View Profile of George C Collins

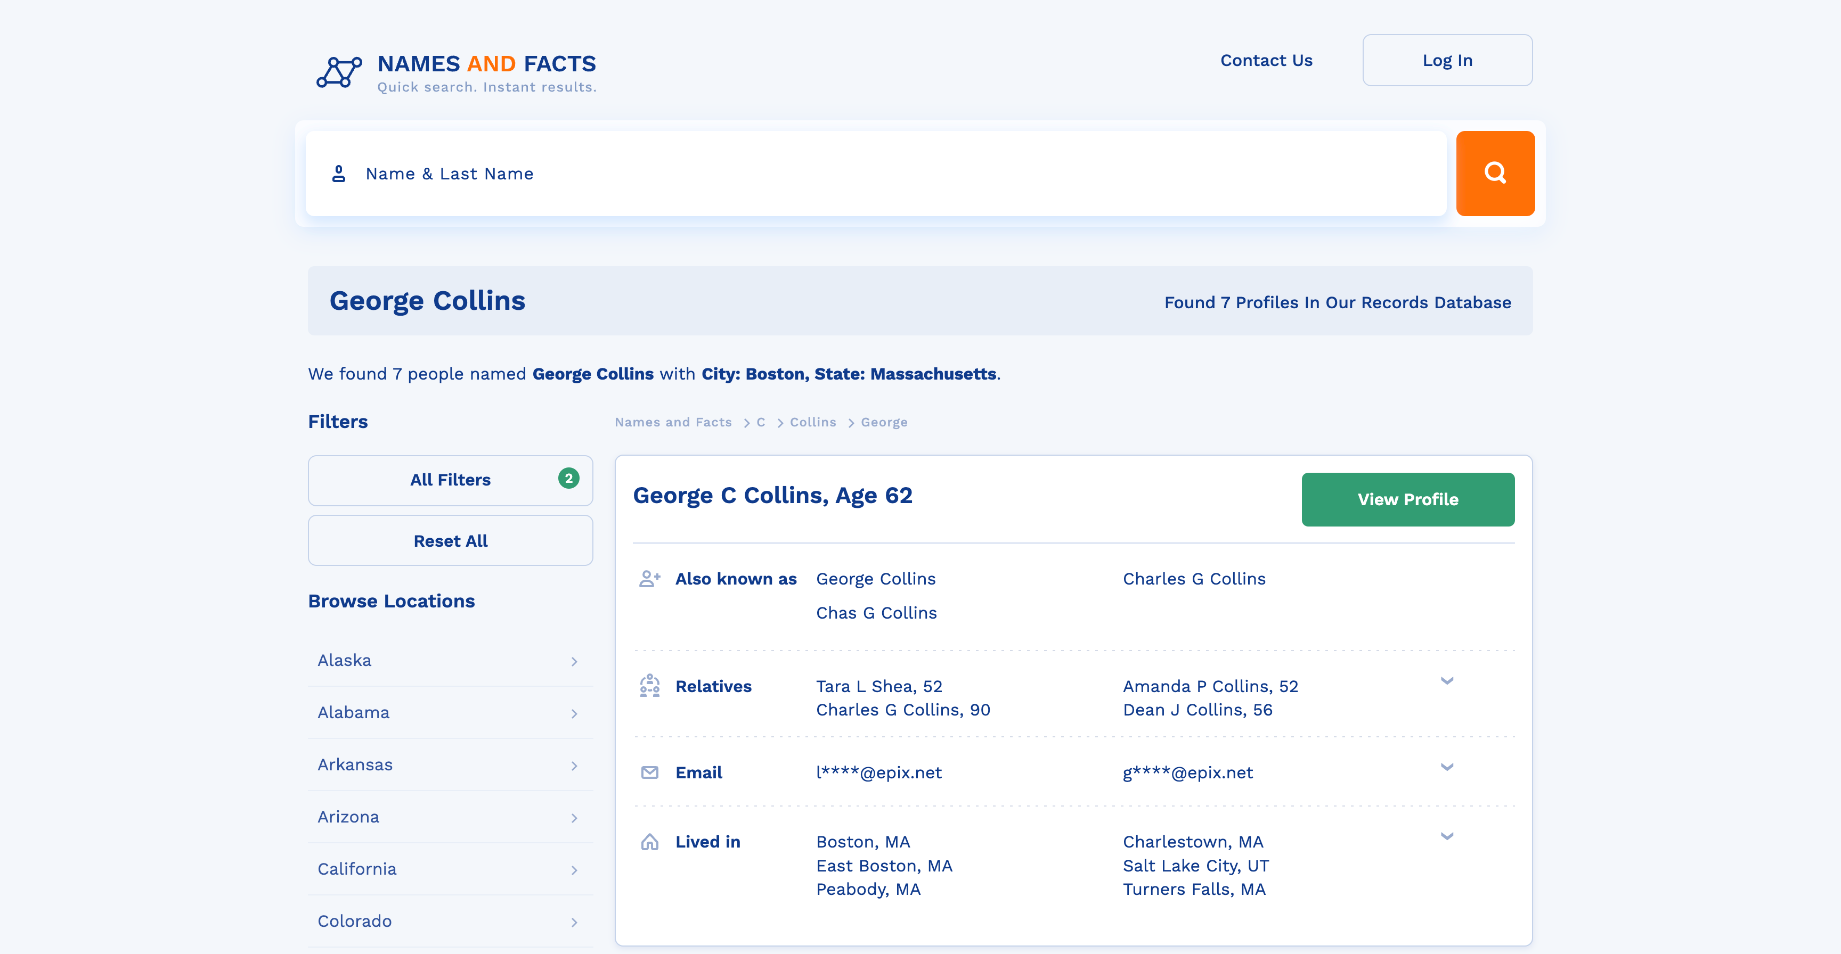(1408, 499)
